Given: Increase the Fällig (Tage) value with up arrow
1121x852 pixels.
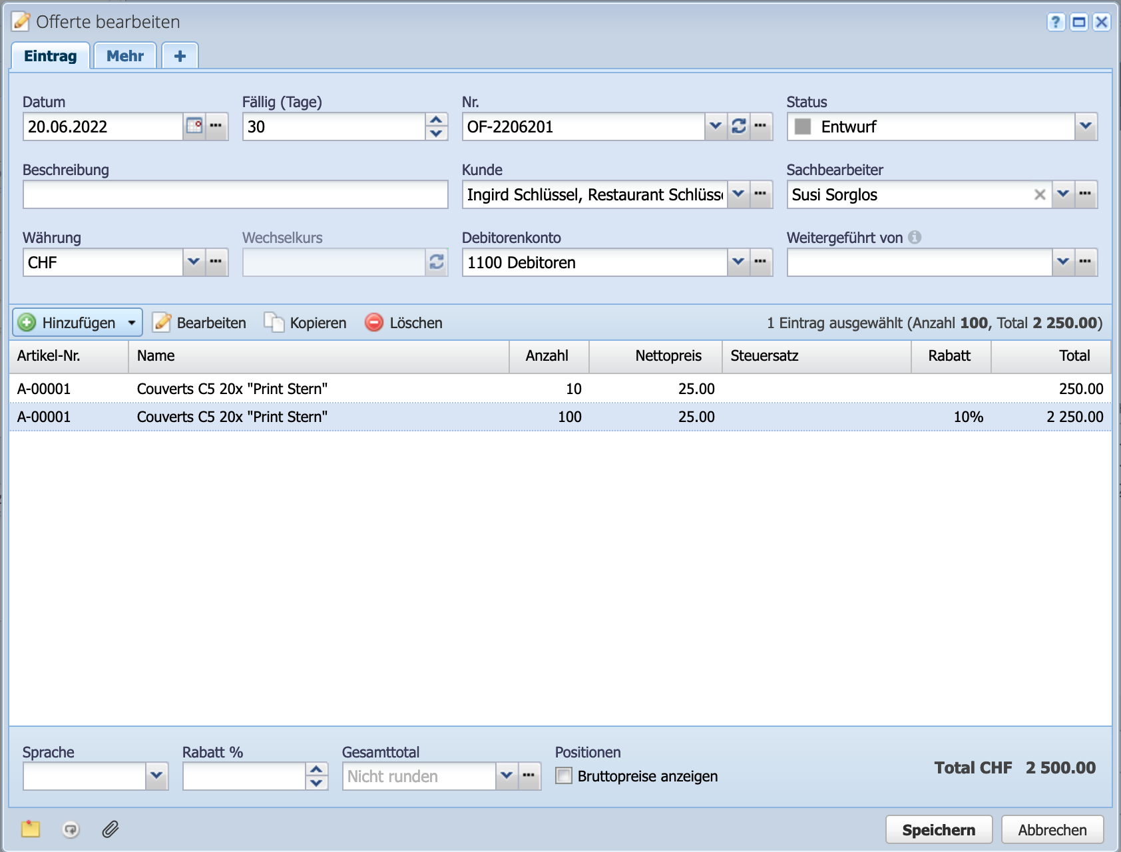Looking at the screenshot, I should pos(436,120).
